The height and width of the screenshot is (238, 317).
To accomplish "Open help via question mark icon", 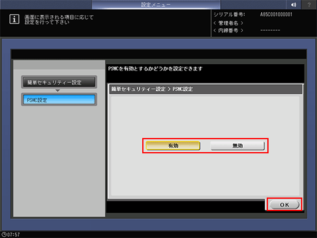I will (309, 5).
